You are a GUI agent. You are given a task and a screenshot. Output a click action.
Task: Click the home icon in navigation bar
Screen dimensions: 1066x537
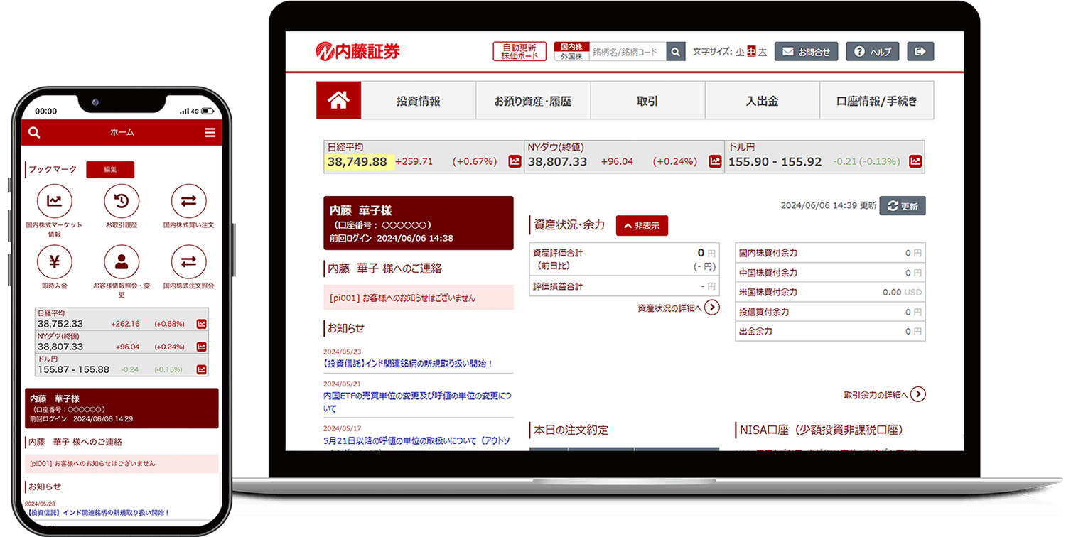338,101
